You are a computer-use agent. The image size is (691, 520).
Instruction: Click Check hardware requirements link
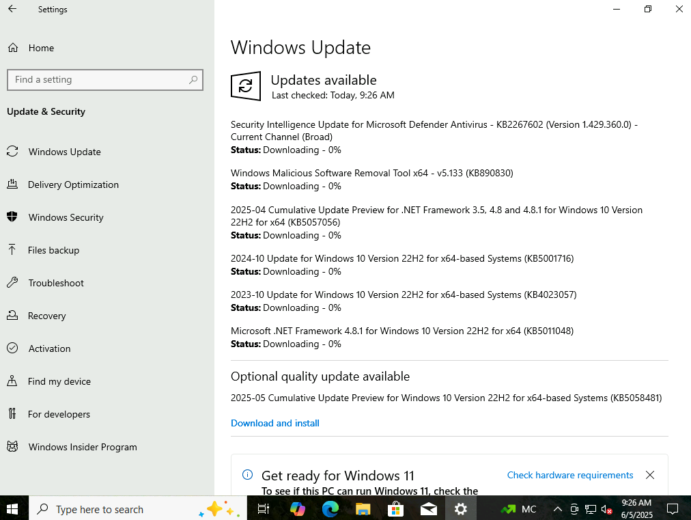tap(570, 475)
